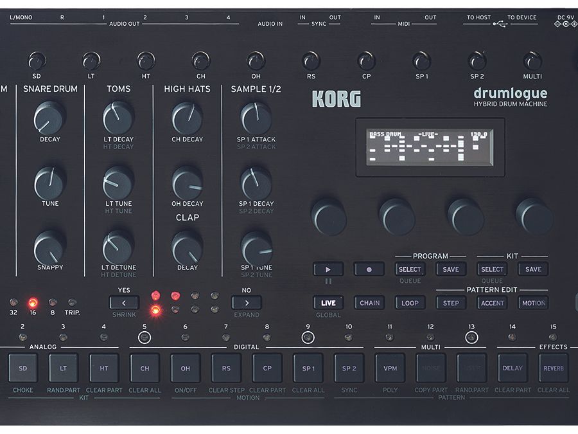Grab the SP 1 DECAY knob
Screen dimensions: 578x434
pos(256,183)
